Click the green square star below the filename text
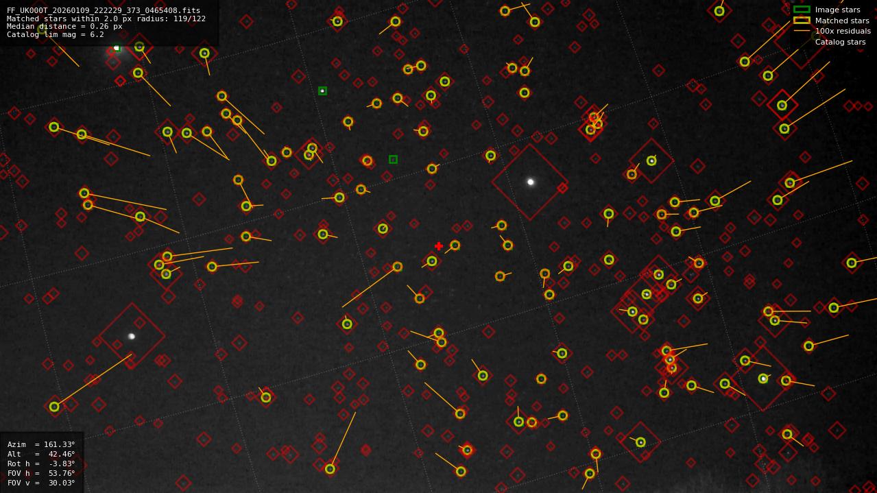 click(x=117, y=48)
